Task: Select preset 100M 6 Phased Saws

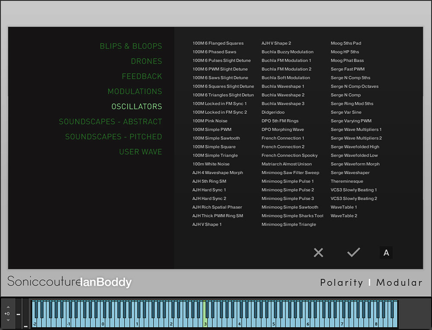Action: [x=214, y=52]
